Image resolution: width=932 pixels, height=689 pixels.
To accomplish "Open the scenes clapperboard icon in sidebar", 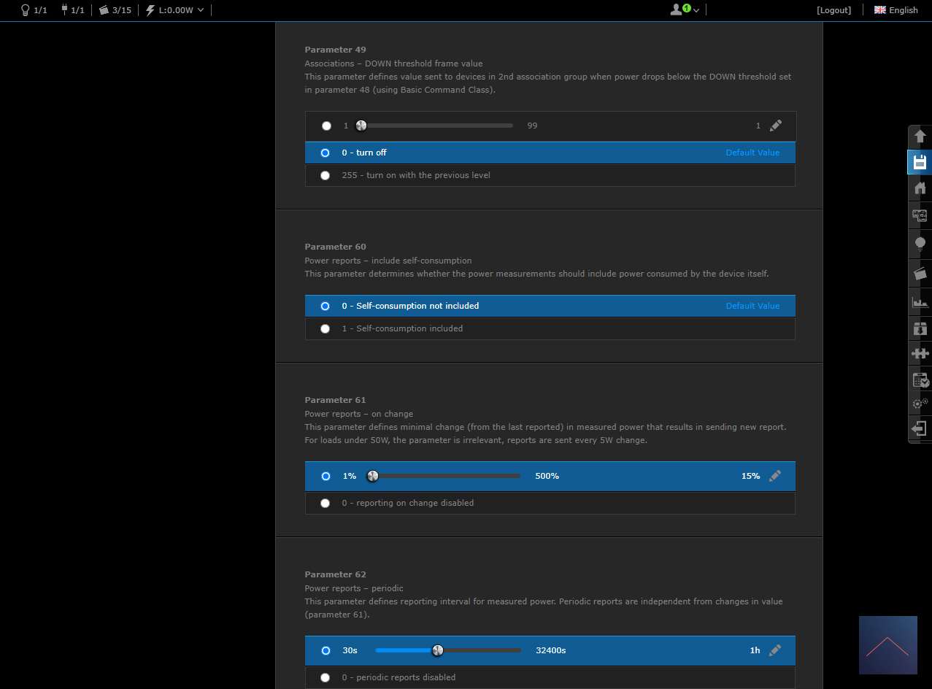I will coord(920,274).
